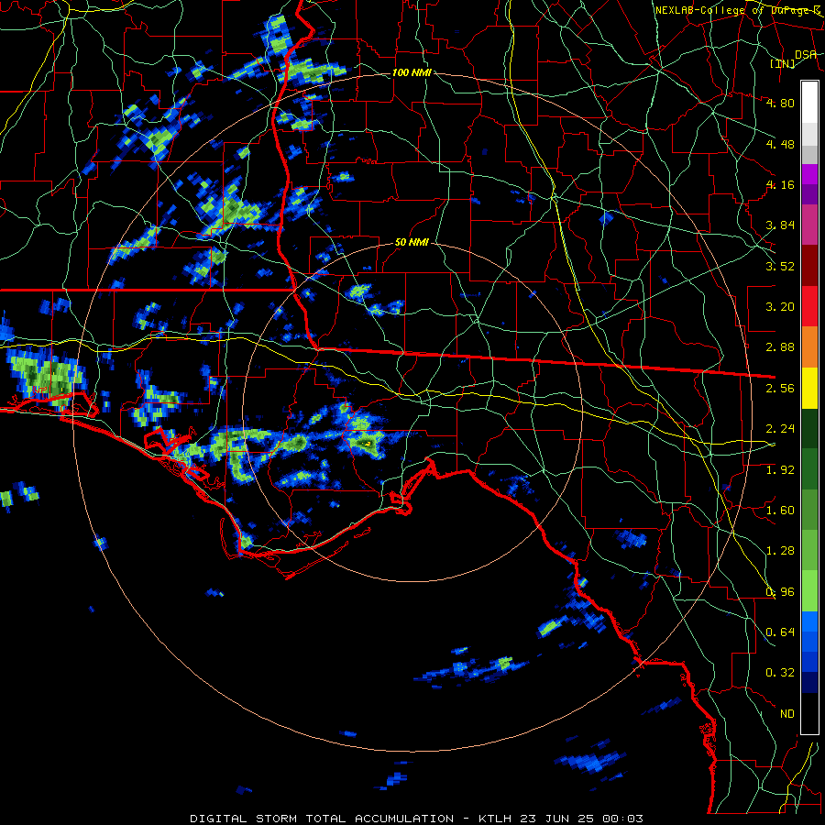
Task: Click the 3.20 legend value
Action: pyautogui.click(x=780, y=307)
